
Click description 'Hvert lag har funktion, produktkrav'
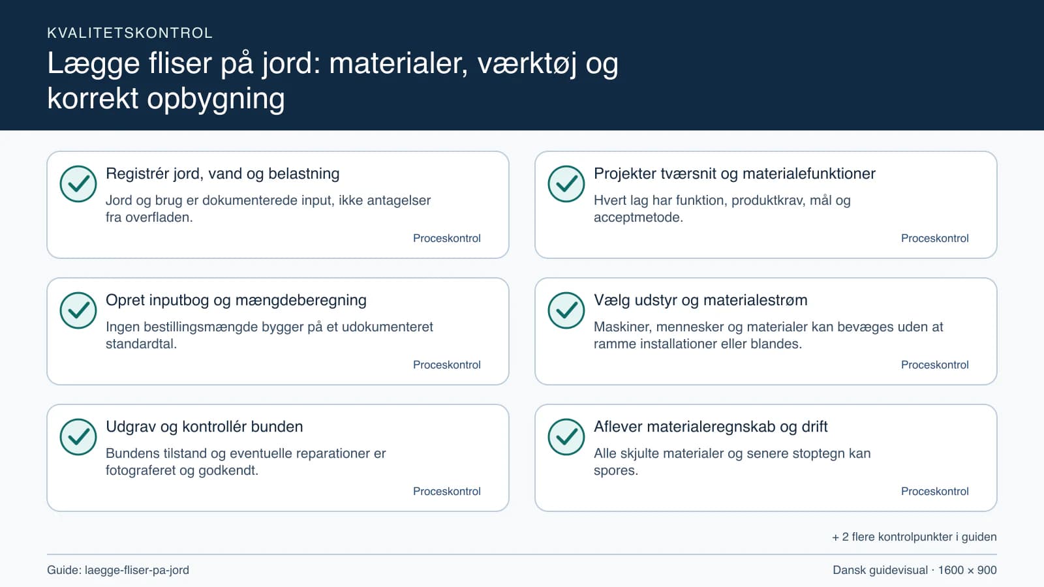[722, 209]
